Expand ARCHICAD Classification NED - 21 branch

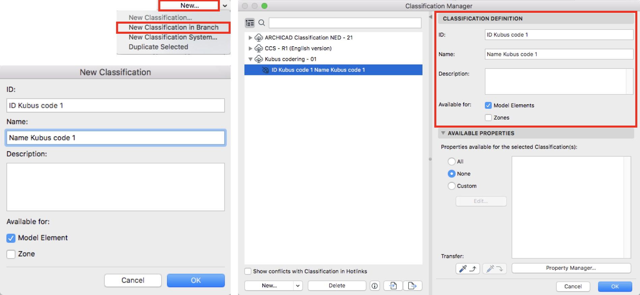[250, 37]
